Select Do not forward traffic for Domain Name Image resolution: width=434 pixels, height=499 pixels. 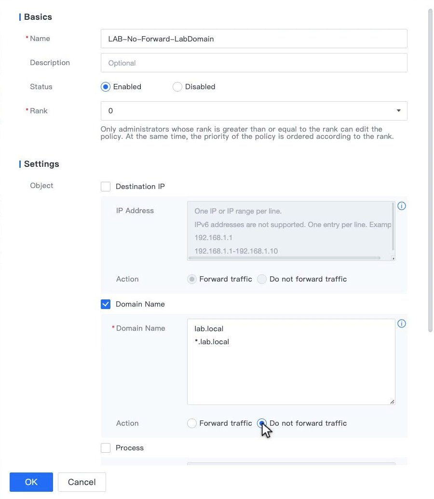(262, 423)
